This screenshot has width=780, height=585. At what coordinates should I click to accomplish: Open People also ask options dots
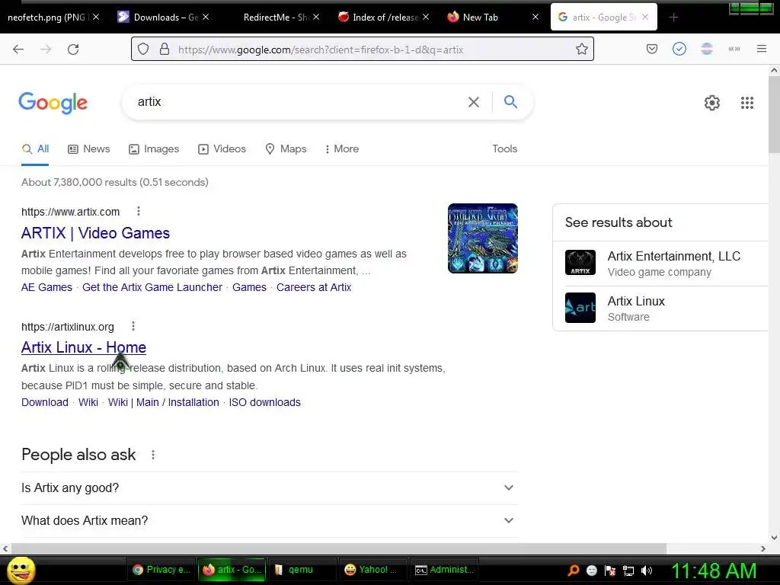pos(152,455)
